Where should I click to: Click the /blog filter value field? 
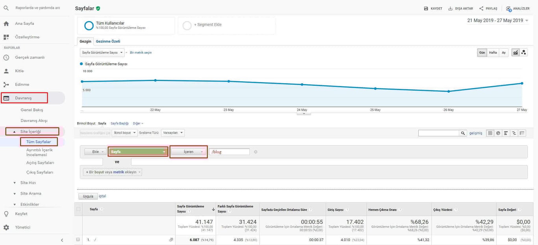(230, 152)
